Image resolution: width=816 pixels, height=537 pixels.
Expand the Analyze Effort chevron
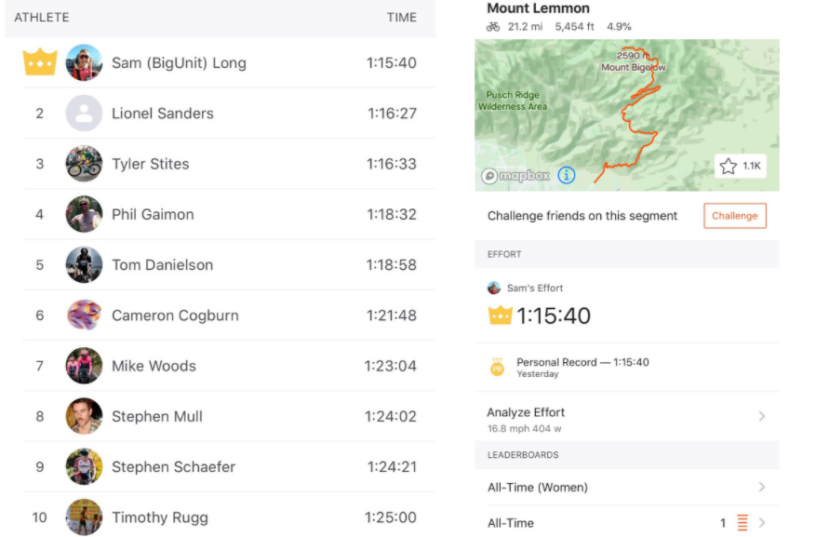point(762,416)
